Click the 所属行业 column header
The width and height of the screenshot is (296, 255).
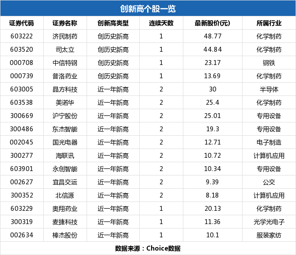tap(269, 23)
